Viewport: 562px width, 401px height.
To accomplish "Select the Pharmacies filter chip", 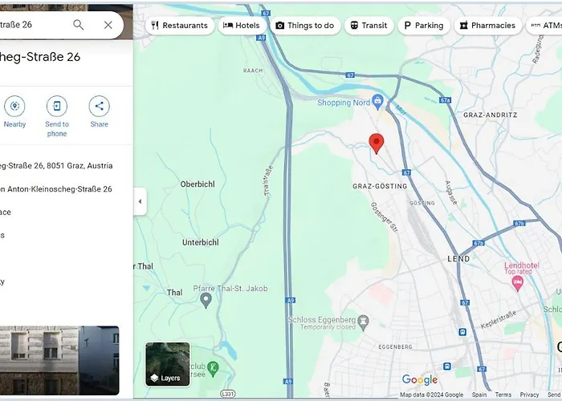I will point(487,26).
